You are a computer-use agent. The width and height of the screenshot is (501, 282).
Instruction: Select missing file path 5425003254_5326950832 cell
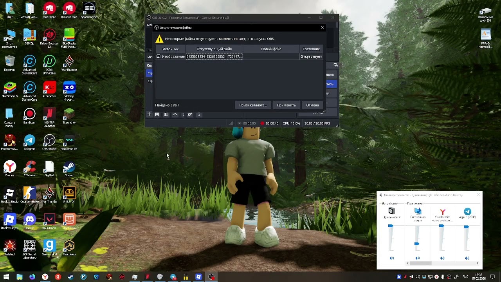[214, 56]
